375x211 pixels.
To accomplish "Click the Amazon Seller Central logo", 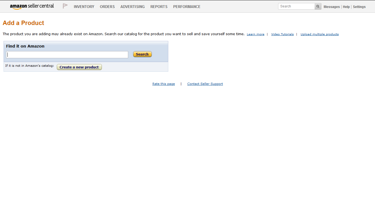I will pos(32,6).
